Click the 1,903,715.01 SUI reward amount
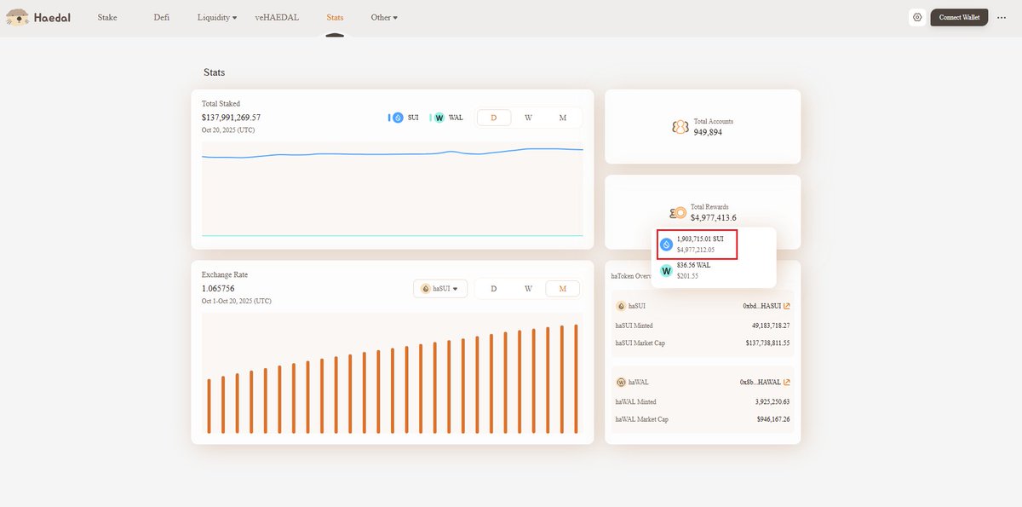Viewport: 1022px width, 507px height. 700,239
